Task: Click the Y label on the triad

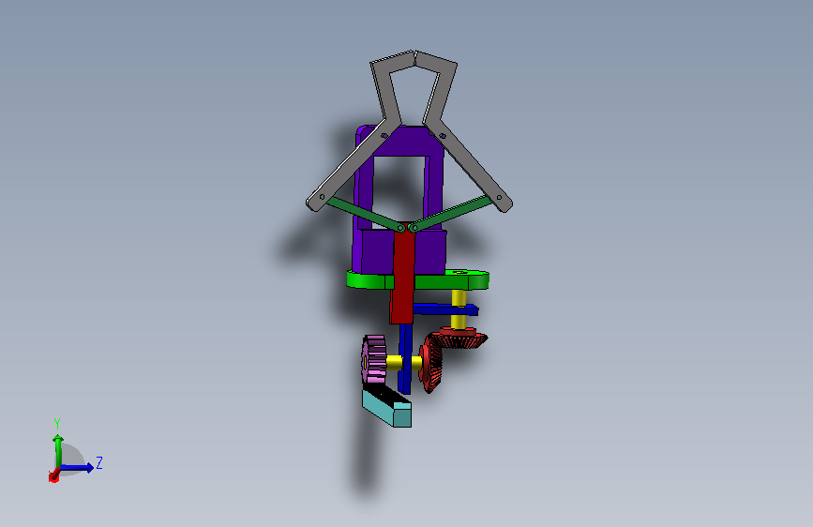Action: (x=57, y=424)
